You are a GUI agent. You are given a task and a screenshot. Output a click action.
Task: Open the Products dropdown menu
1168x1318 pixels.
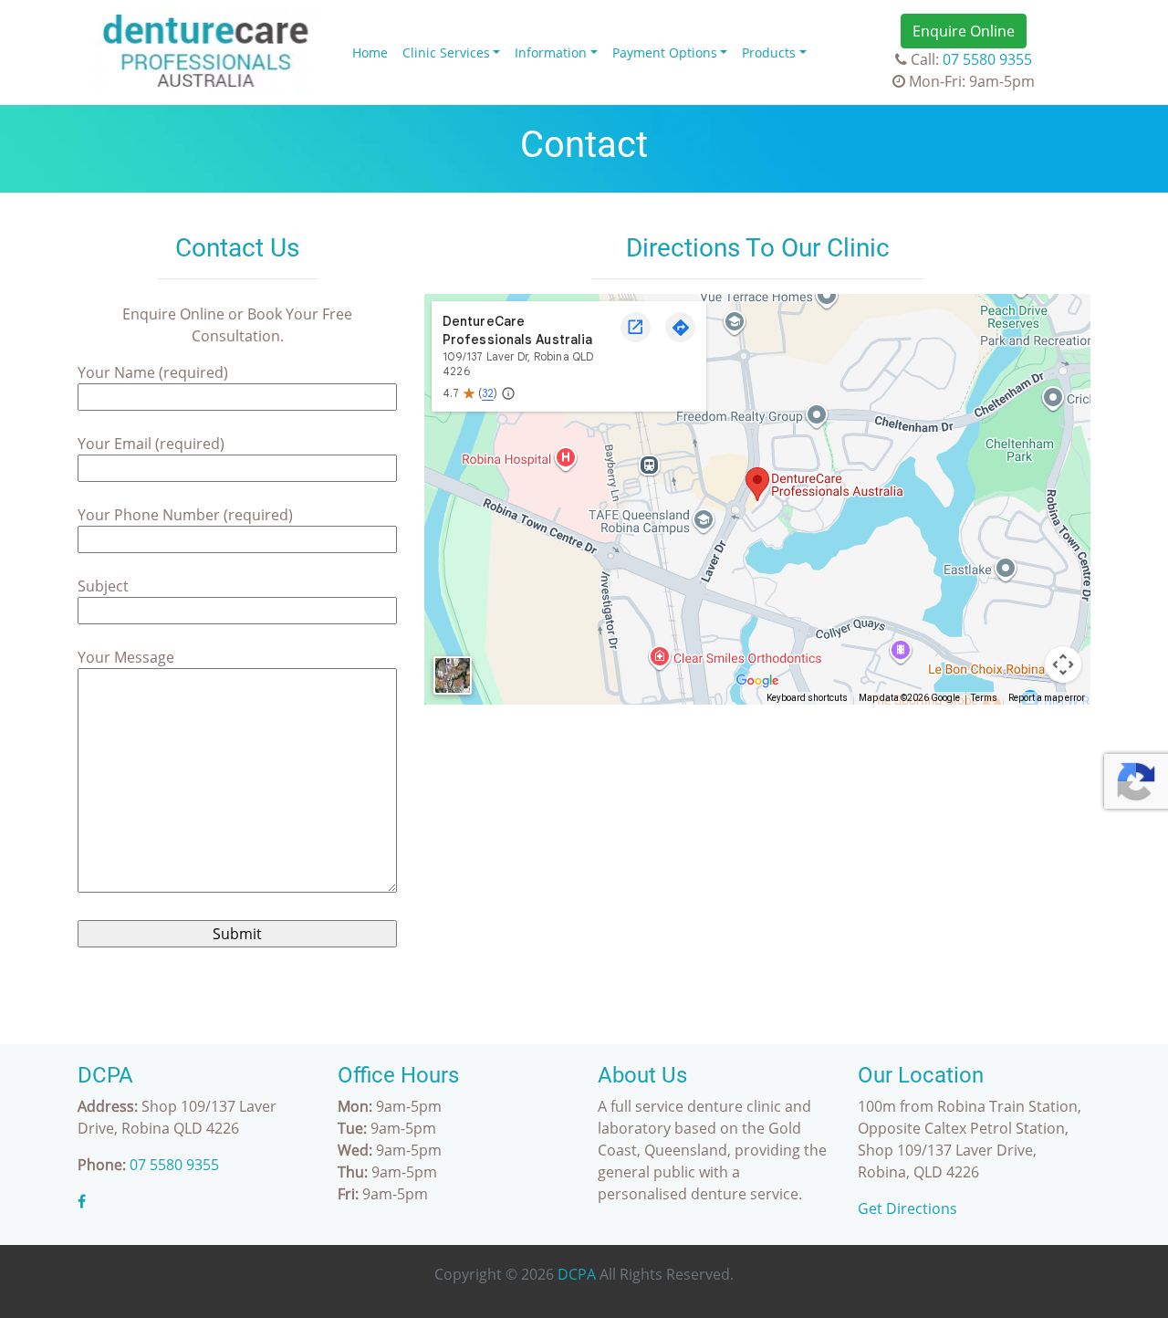click(774, 53)
